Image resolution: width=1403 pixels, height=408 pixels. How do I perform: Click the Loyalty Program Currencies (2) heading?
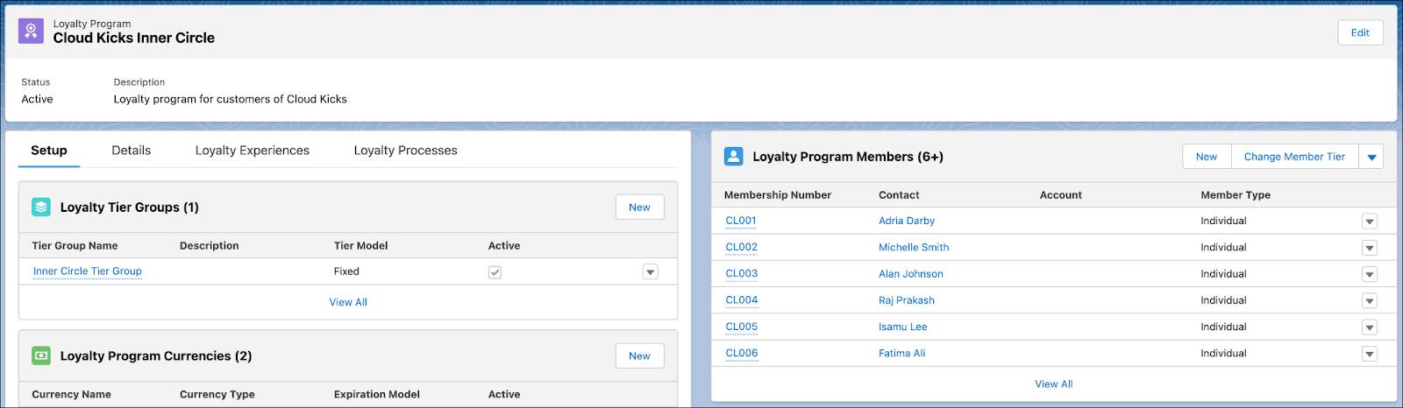click(156, 355)
